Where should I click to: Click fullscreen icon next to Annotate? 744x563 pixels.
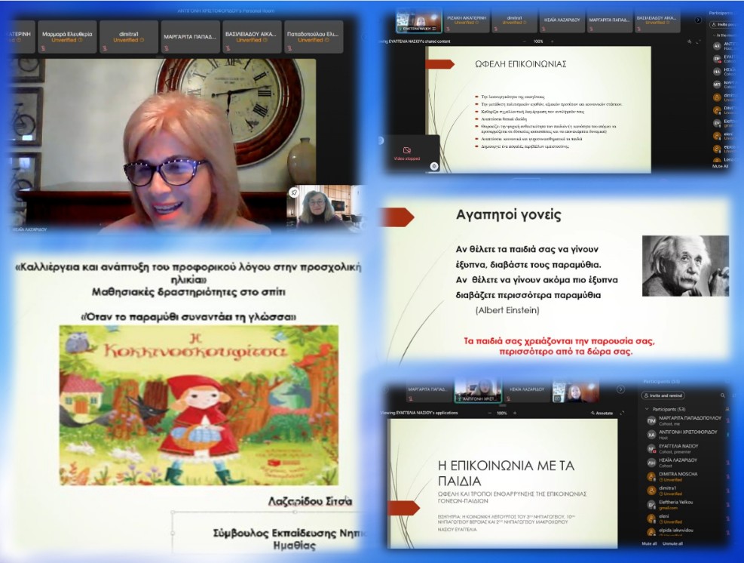click(x=622, y=414)
